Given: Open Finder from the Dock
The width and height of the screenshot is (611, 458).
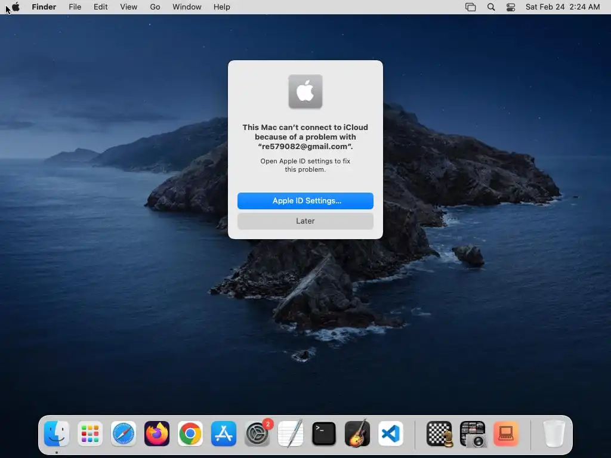Looking at the screenshot, I should [x=57, y=434].
